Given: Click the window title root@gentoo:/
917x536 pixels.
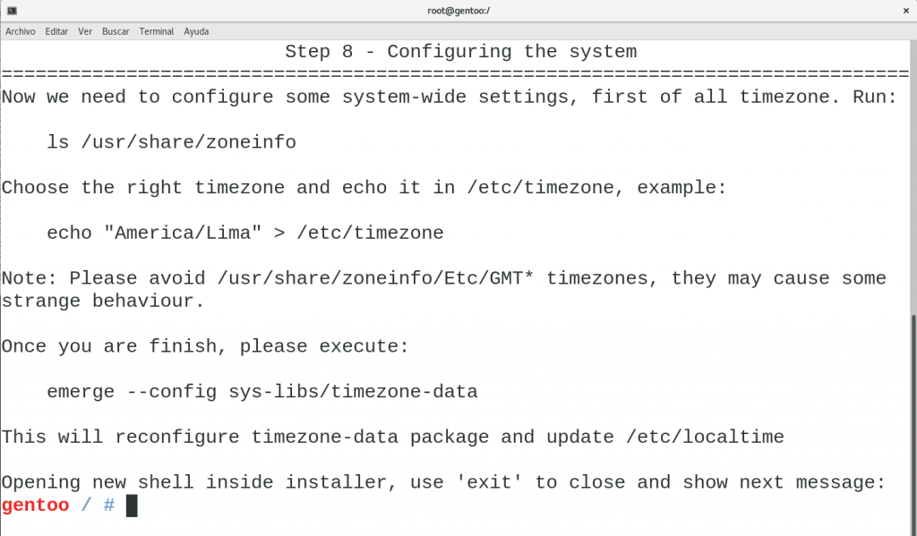Looking at the screenshot, I should 458,11.
